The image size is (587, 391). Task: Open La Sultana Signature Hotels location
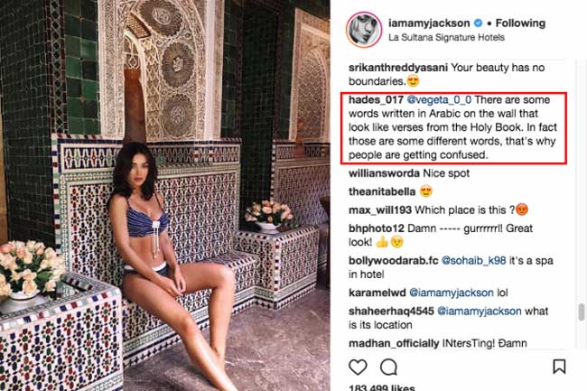click(446, 37)
